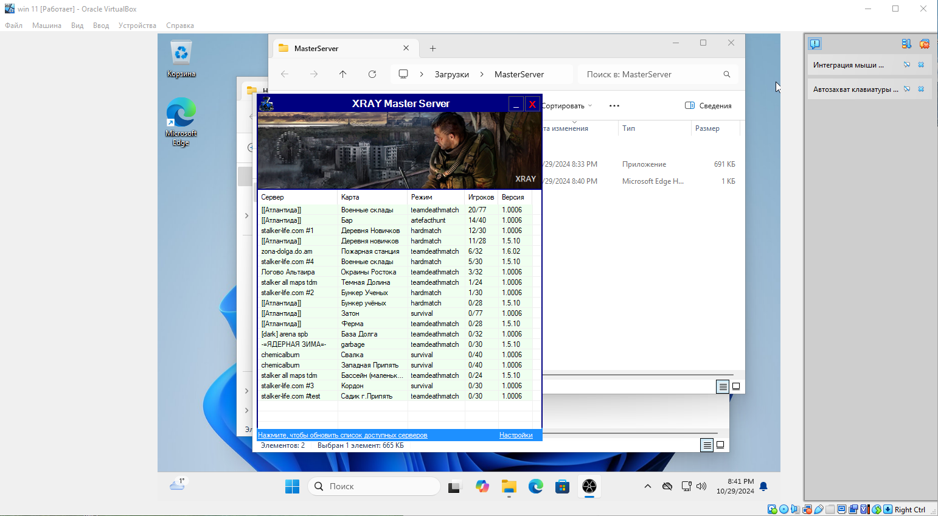Click the optical disk indicator in status bar
938x516 pixels.
[784, 509]
